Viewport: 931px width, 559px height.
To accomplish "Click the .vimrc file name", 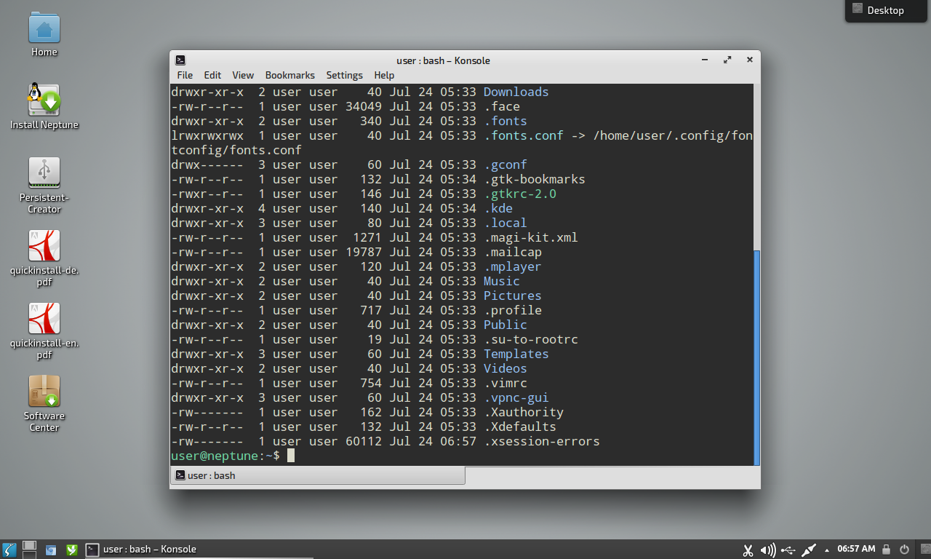I will 505,383.
